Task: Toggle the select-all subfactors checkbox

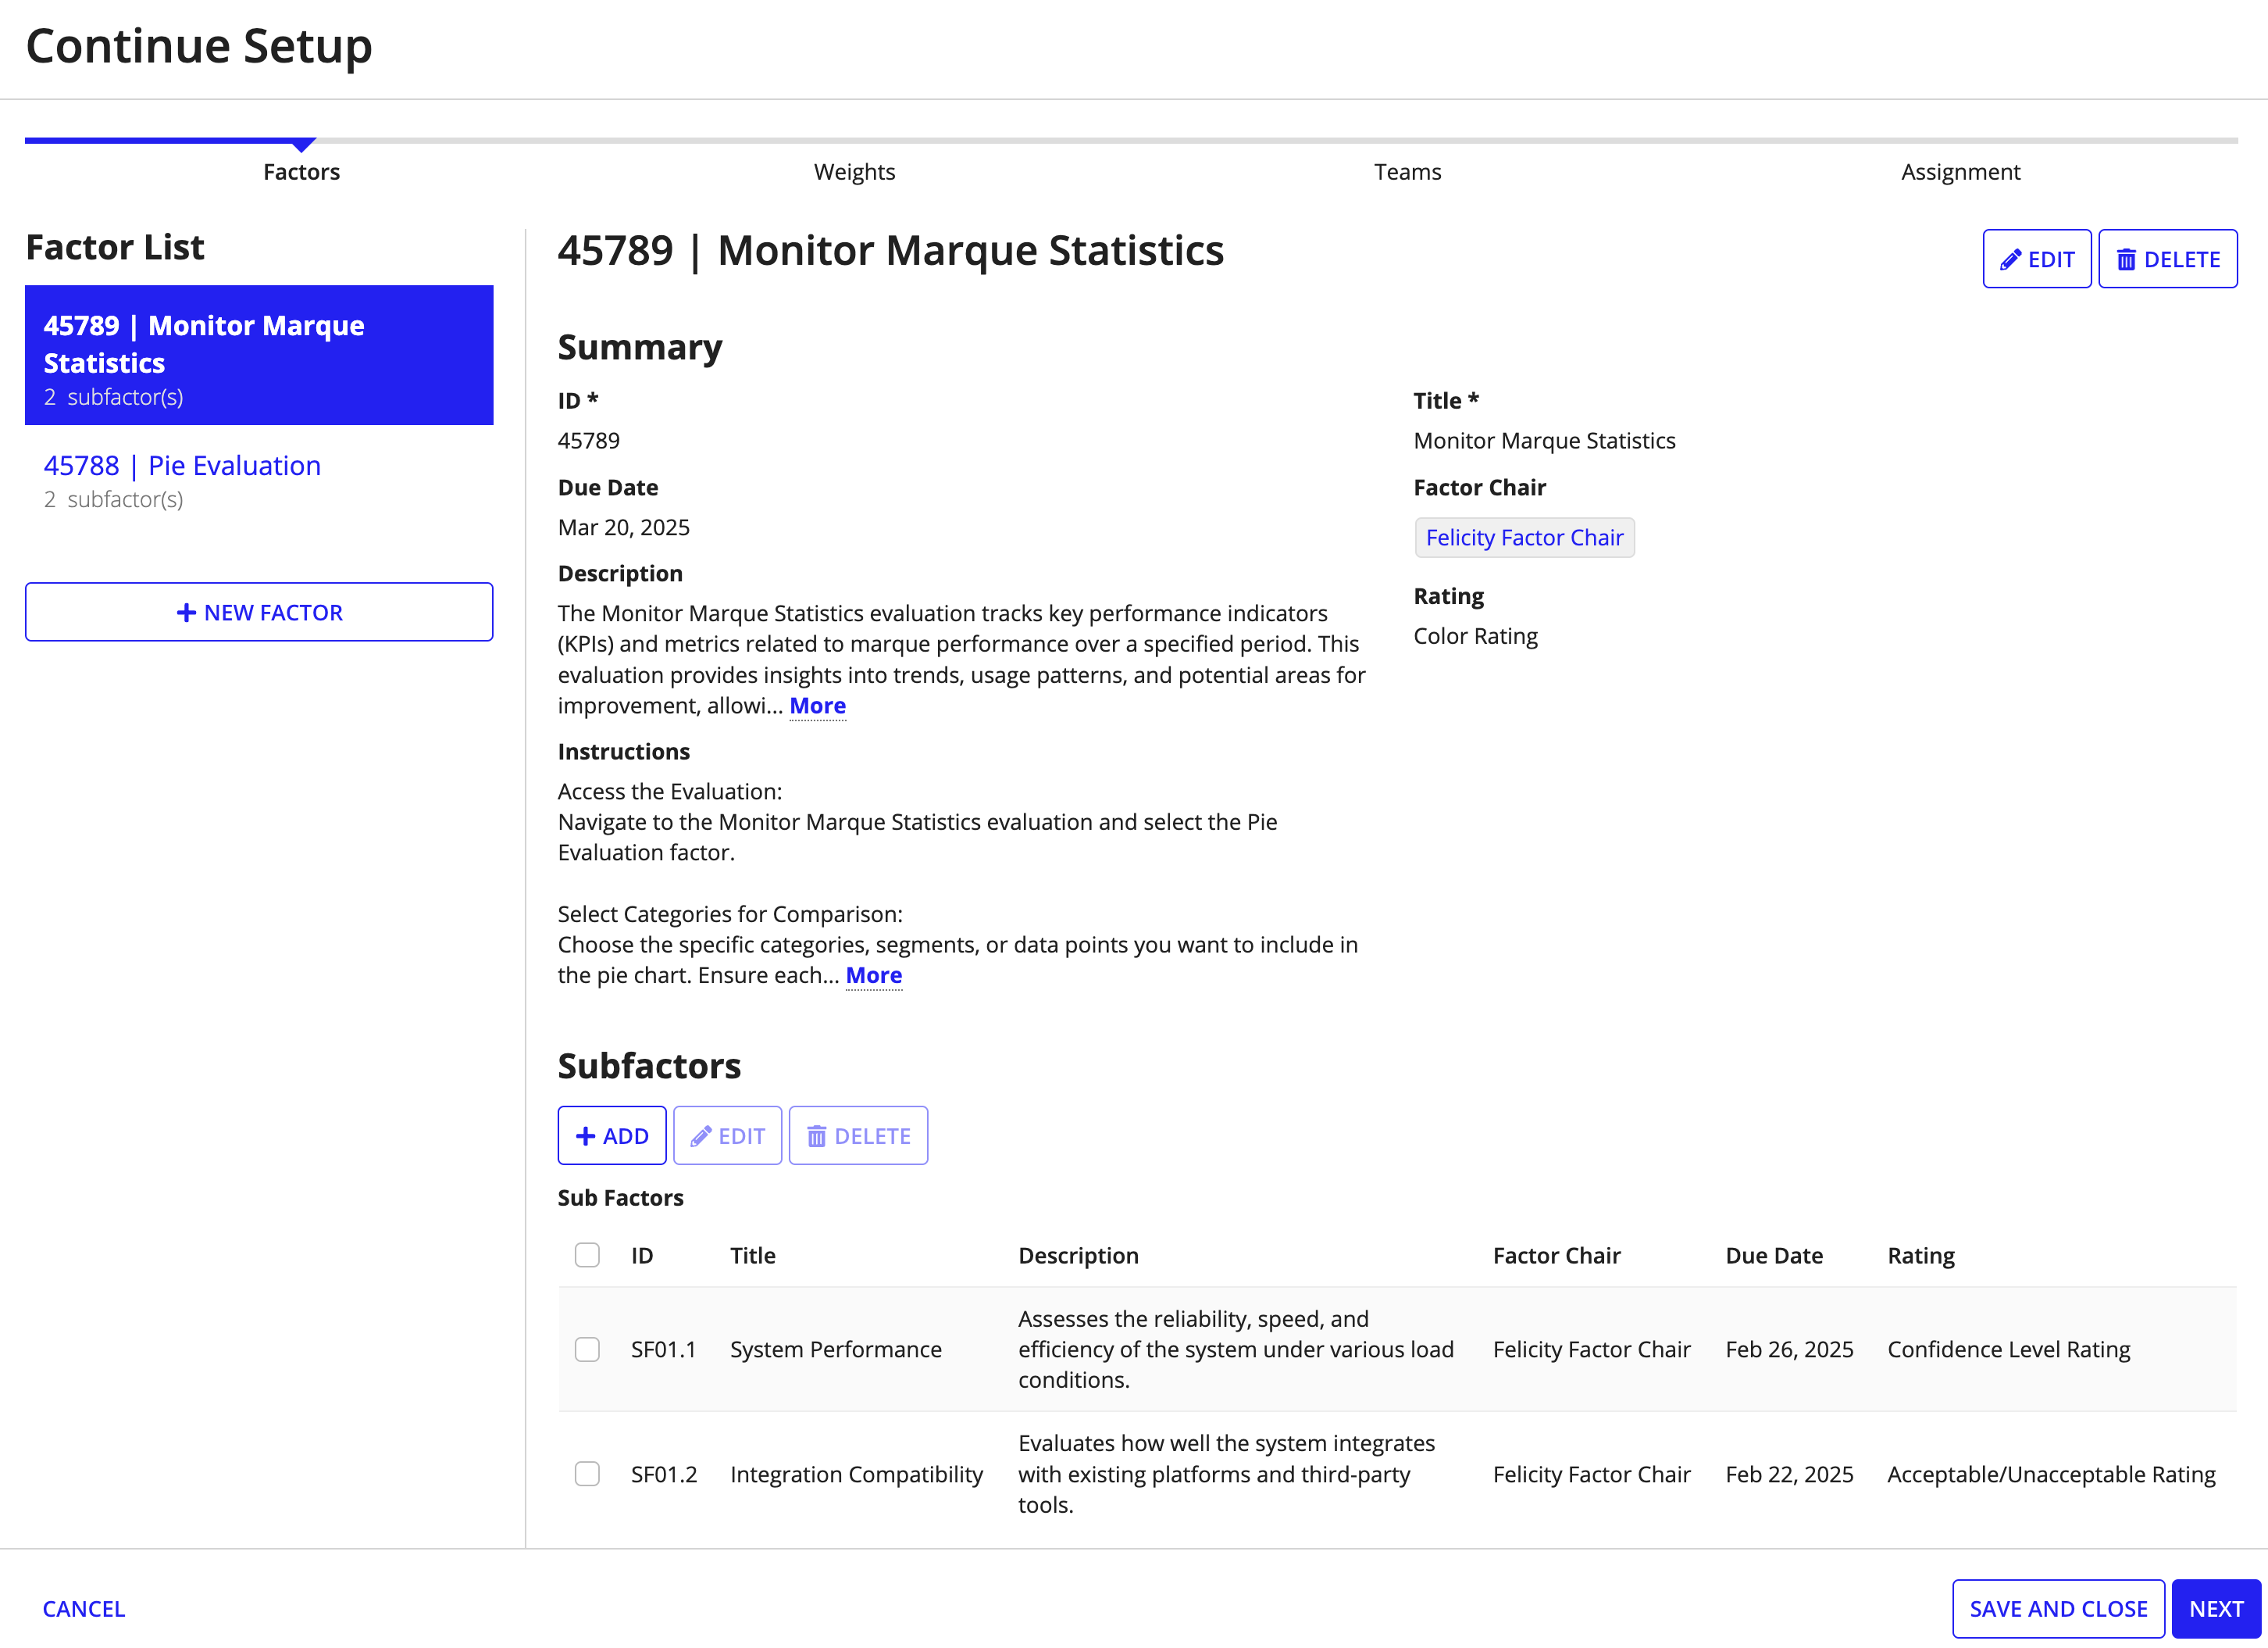Action: point(587,1255)
